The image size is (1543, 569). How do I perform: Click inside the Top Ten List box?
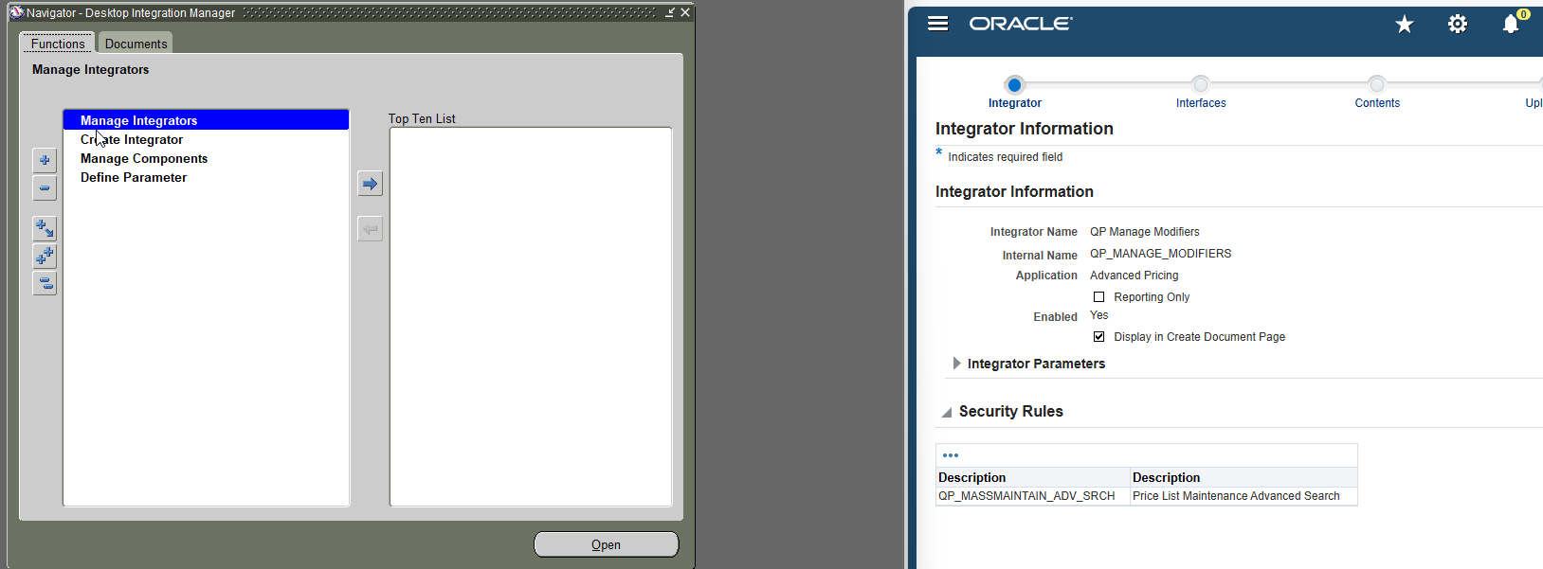coord(531,317)
